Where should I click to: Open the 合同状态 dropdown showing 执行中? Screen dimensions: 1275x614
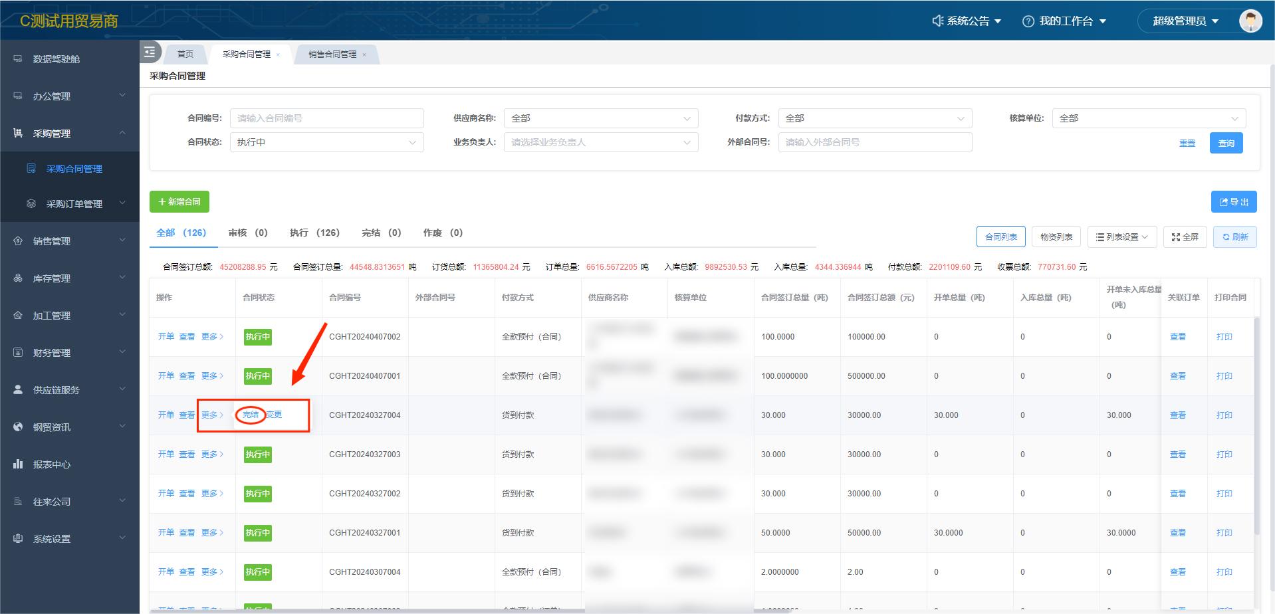(326, 142)
